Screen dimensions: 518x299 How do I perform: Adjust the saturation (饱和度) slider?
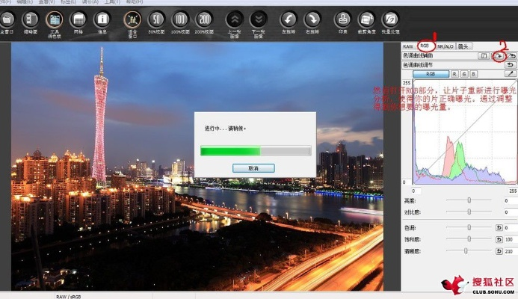point(469,239)
